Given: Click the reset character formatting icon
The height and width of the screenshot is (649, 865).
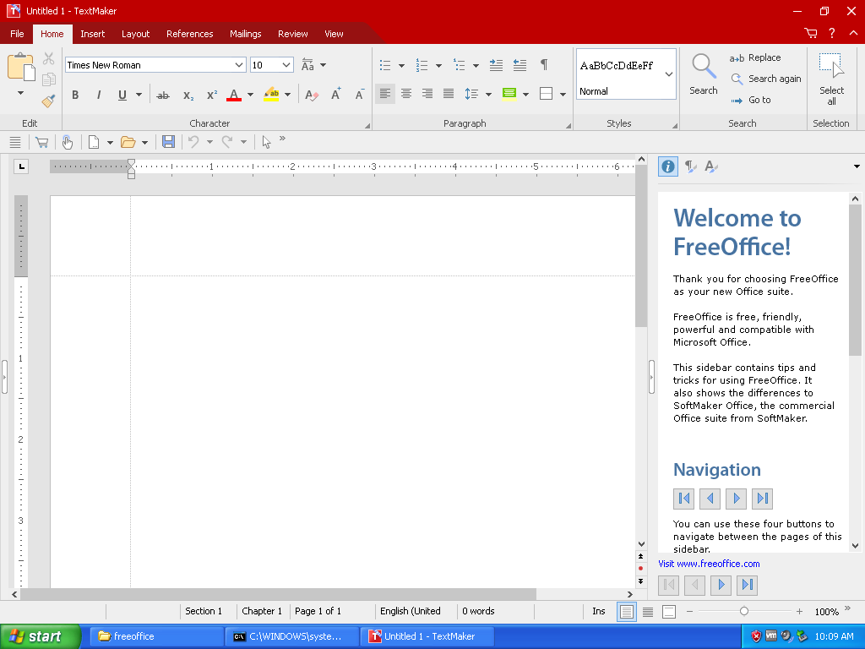Looking at the screenshot, I should (x=312, y=95).
